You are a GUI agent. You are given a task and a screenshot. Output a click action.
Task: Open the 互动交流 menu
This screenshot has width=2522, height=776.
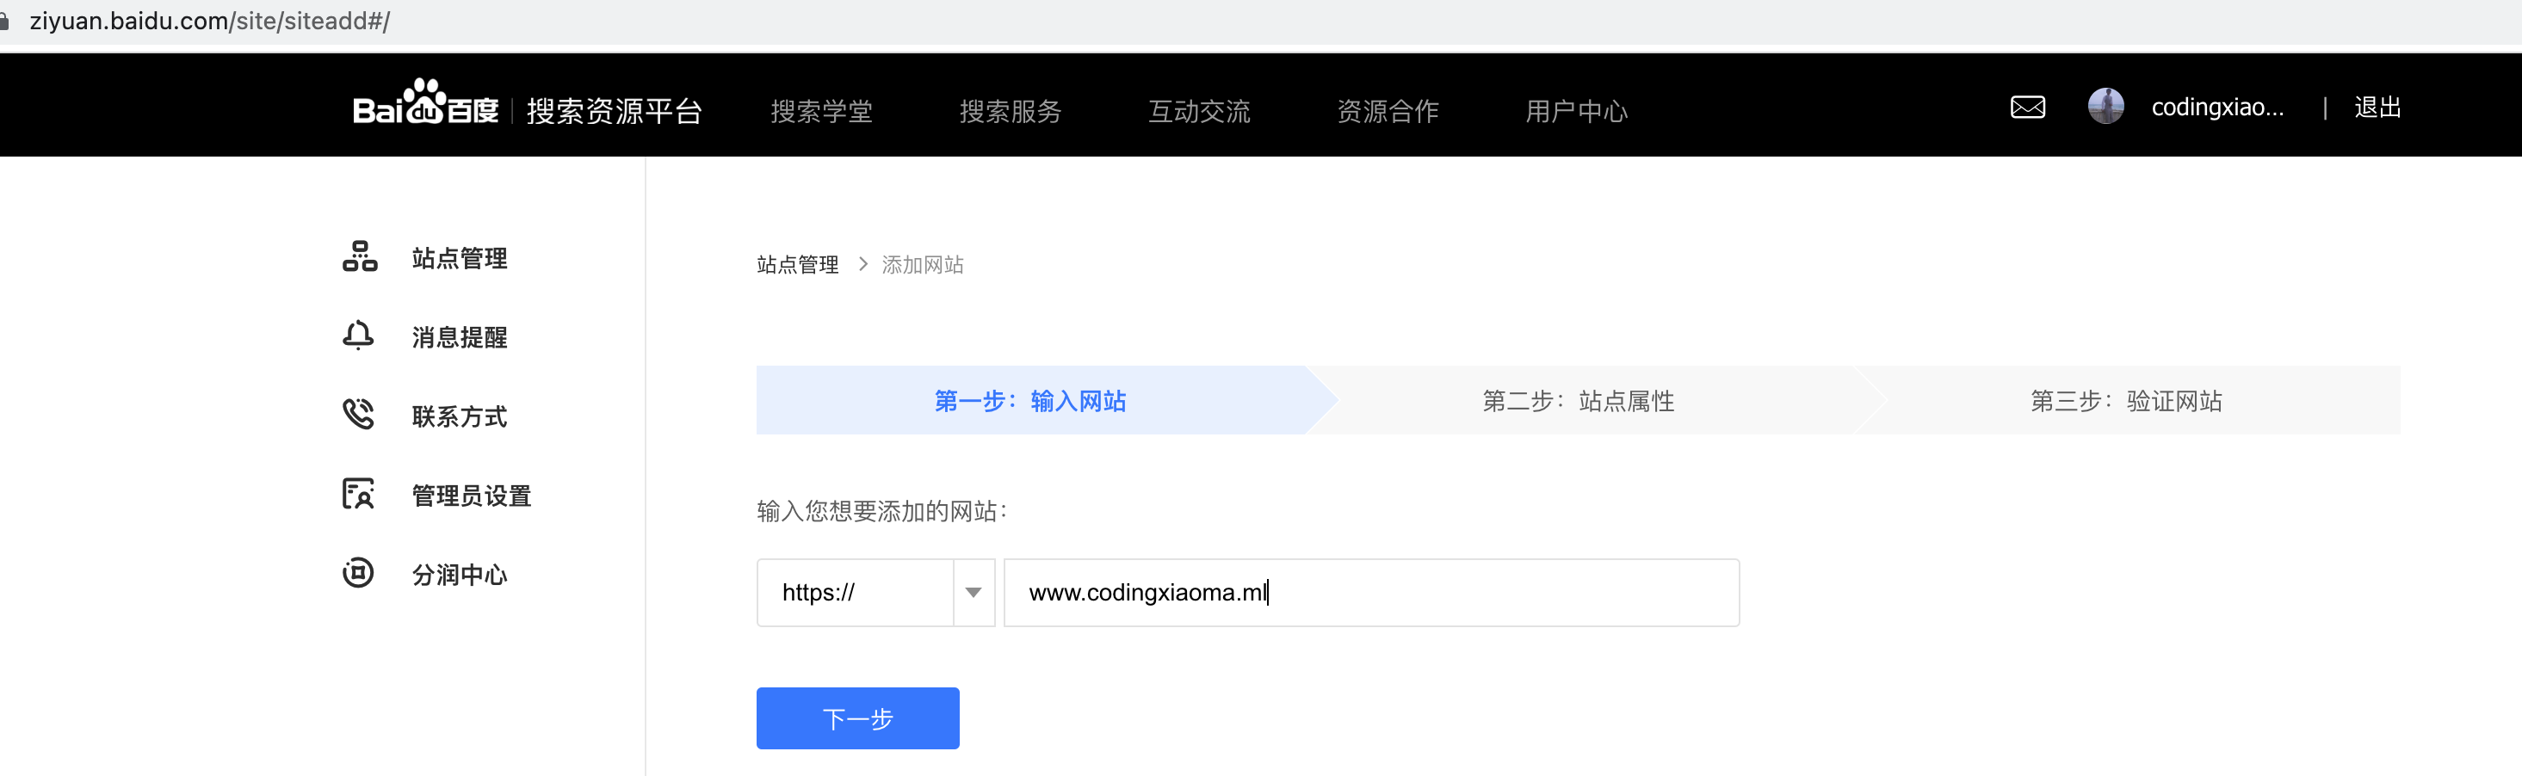point(1199,111)
